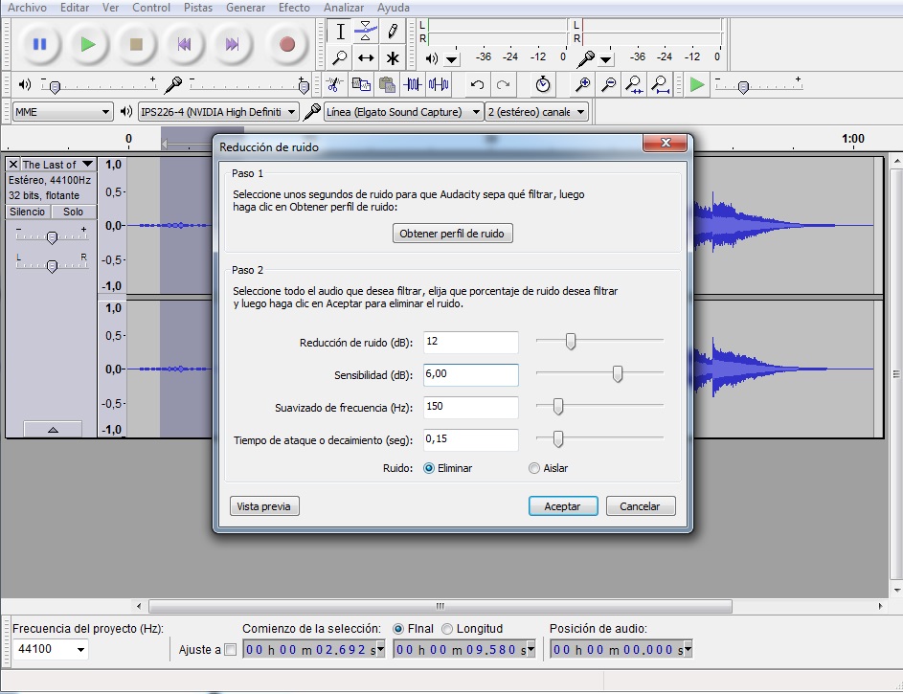Start playback with the Play button
Screen dimensions: 903x694
pyautogui.click(x=87, y=44)
